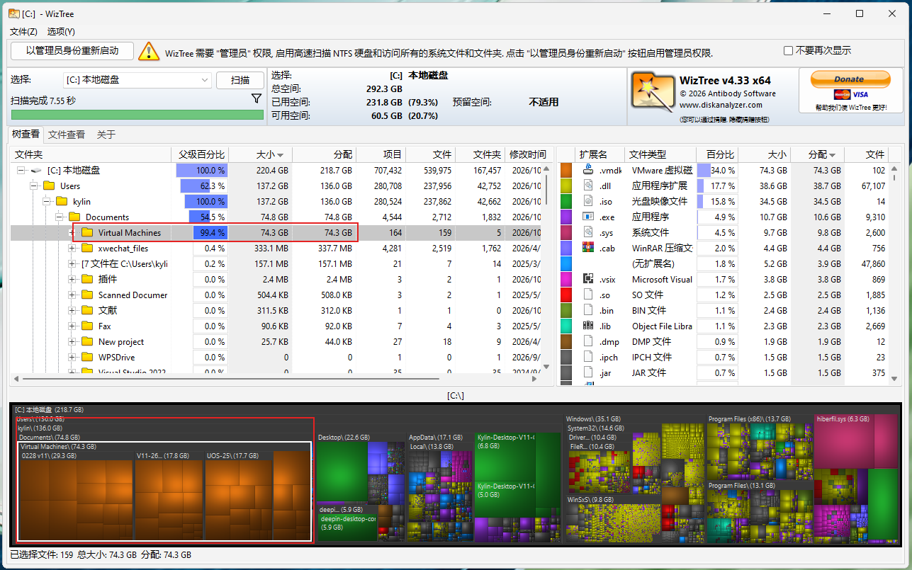The height and width of the screenshot is (570, 912).
Task: Click the .lib Object File Library icon
Action: pos(588,326)
